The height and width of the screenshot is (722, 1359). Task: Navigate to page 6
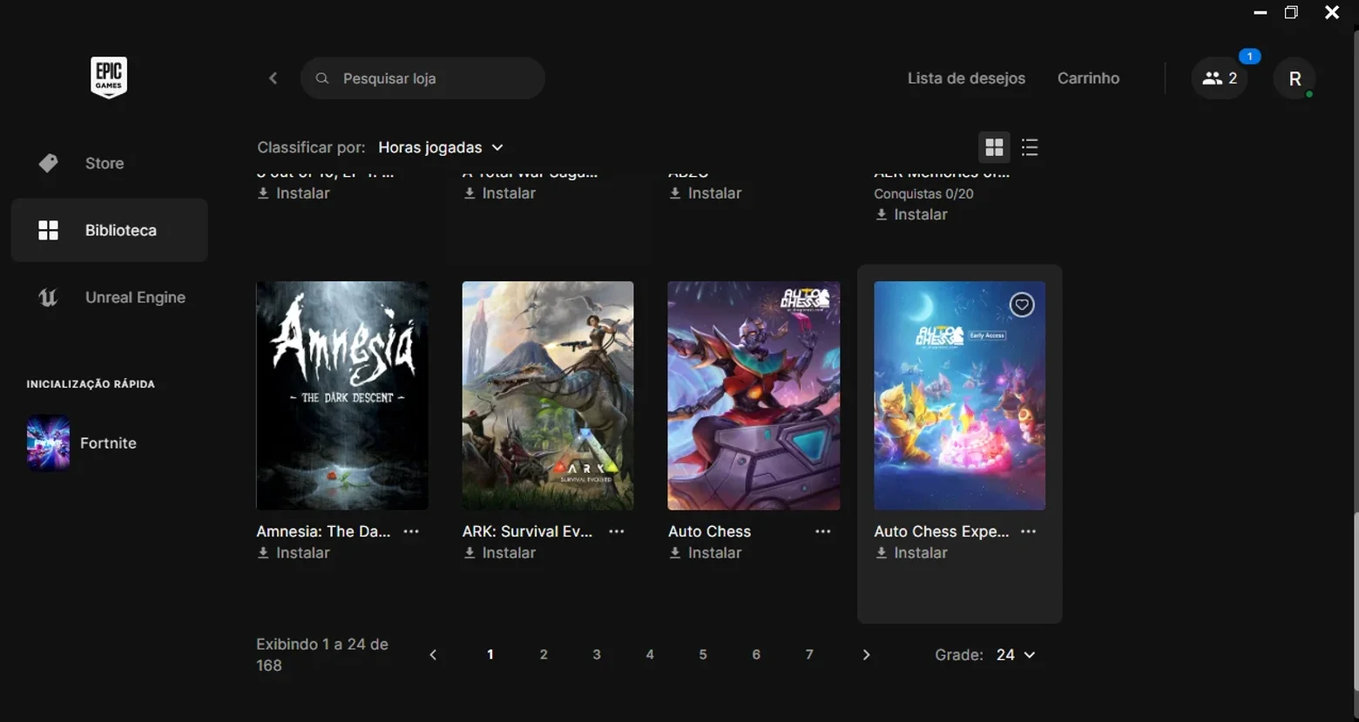click(x=756, y=655)
